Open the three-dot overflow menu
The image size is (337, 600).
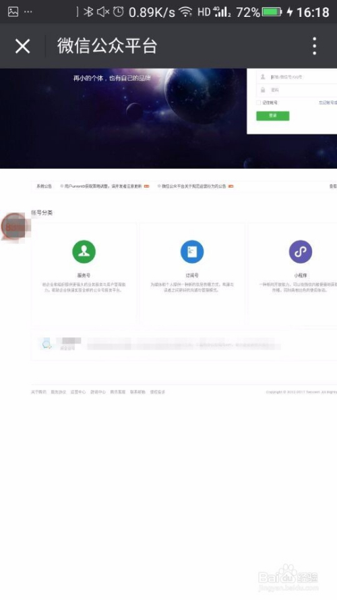[314, 46]
